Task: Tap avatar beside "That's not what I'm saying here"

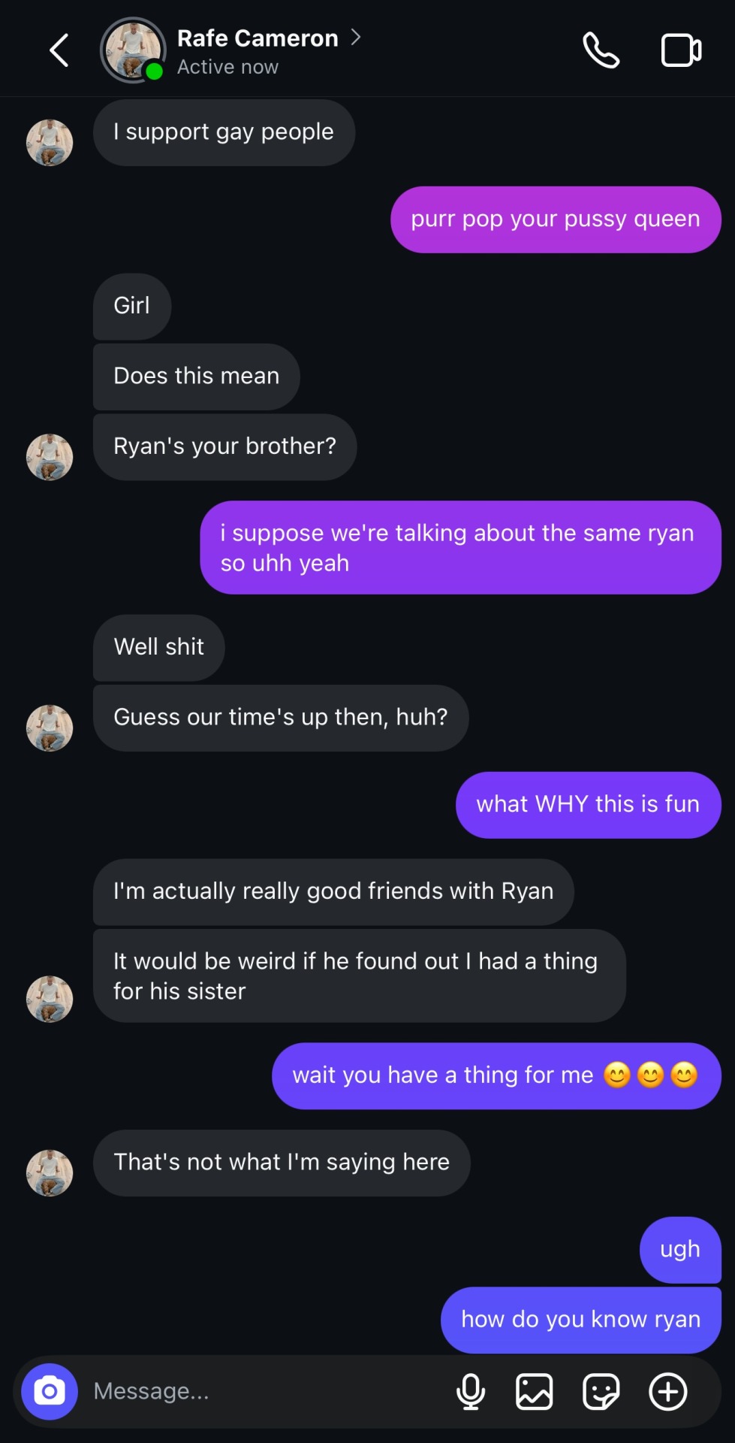Action: (50, 1172)
